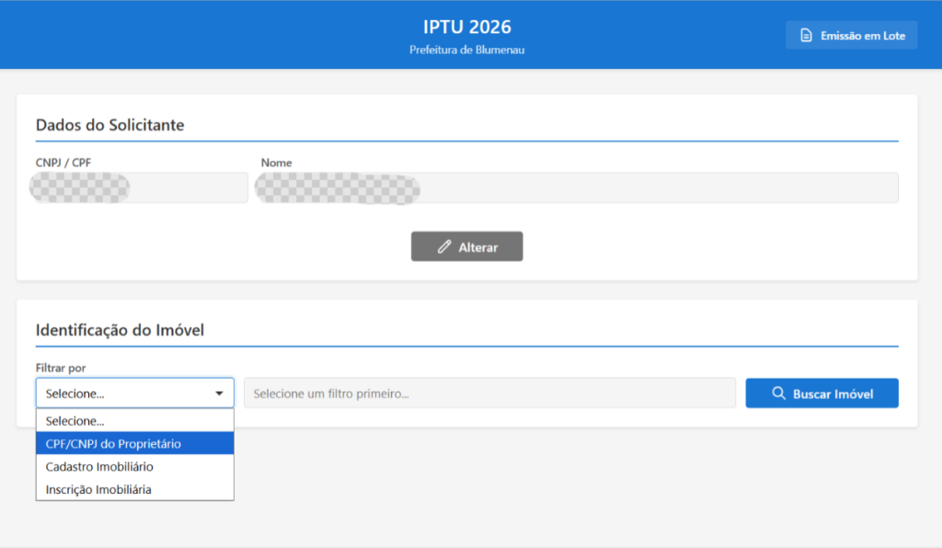Click the pencil icon on Alterar
The height and width of the screenshot is (548, 942).
pyautogui.click(x=444, y=246)
